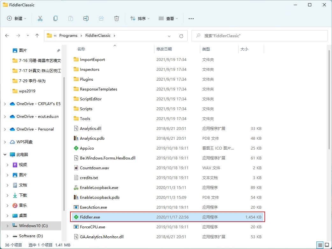The height and width of the screenshot is (249, 332).
Task: Switch to large thumbnails view in status bar
Action: (x=327, y=245)
